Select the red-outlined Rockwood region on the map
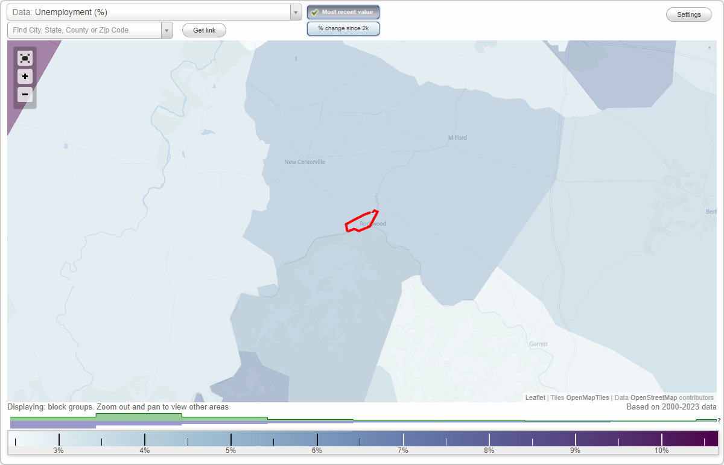This screenshot has height=465, width=724. [x=361, y=223]
